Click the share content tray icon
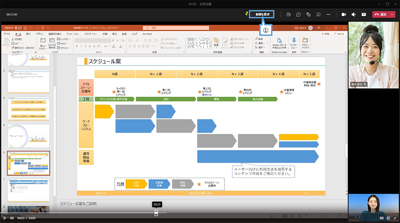 364,14
